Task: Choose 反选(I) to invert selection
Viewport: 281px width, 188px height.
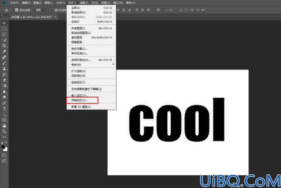Action: [91, 22]
